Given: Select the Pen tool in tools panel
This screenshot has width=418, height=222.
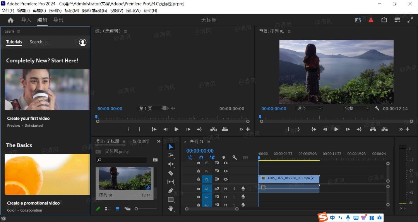Looking at the screenshot, I should click(171, 191).
